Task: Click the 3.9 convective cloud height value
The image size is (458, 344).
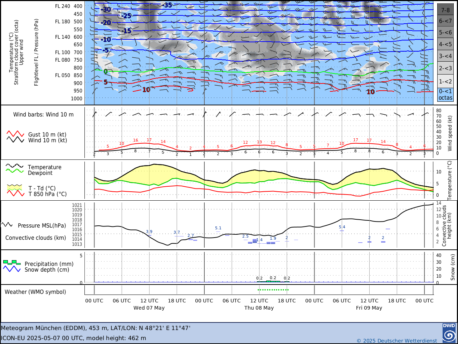Action: [x=149, y=231]
